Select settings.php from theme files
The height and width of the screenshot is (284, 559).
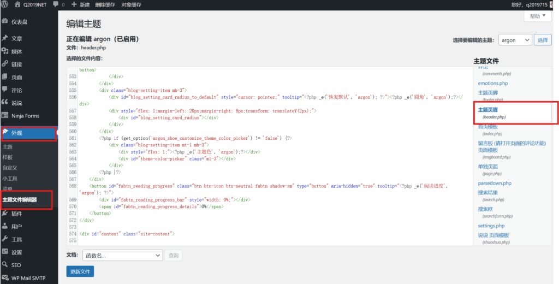(x=491, y=226)
